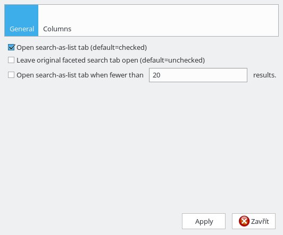Screen dimensions: 283x235
Task: Click the "results." text after the number field
Action: 264,75
